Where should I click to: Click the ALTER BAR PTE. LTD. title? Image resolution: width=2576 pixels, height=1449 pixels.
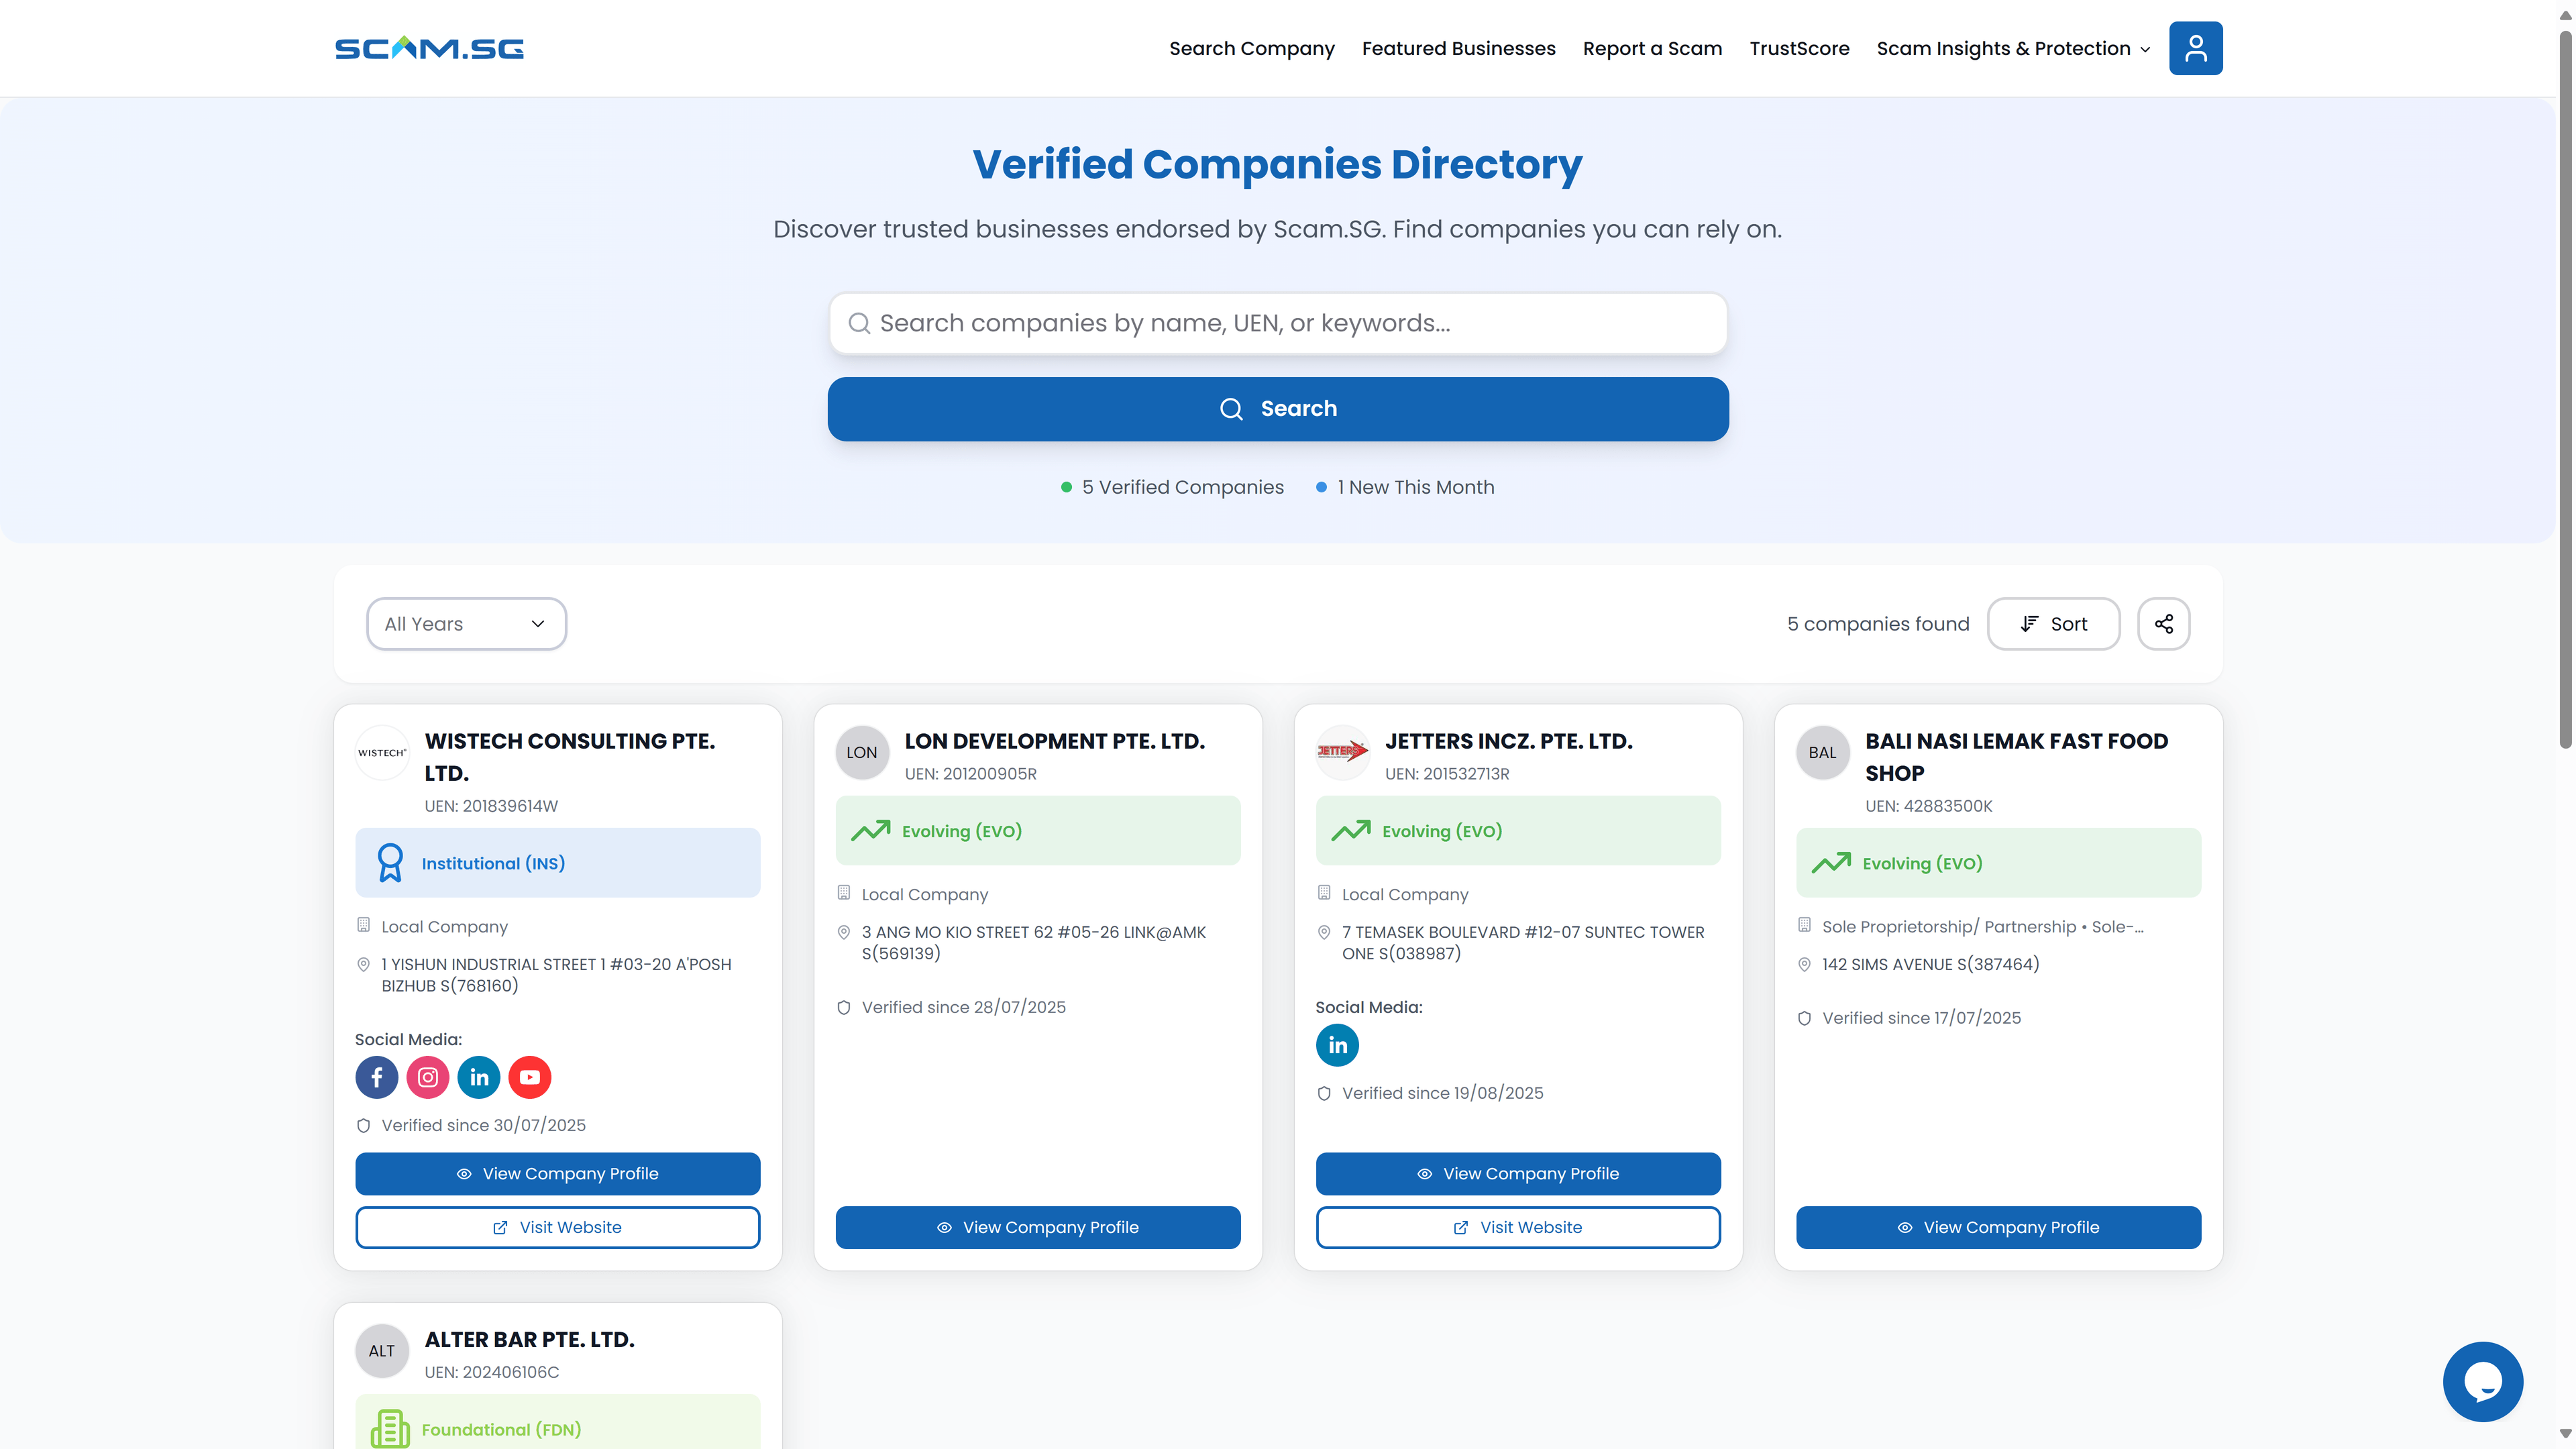tap(529, 1340)
